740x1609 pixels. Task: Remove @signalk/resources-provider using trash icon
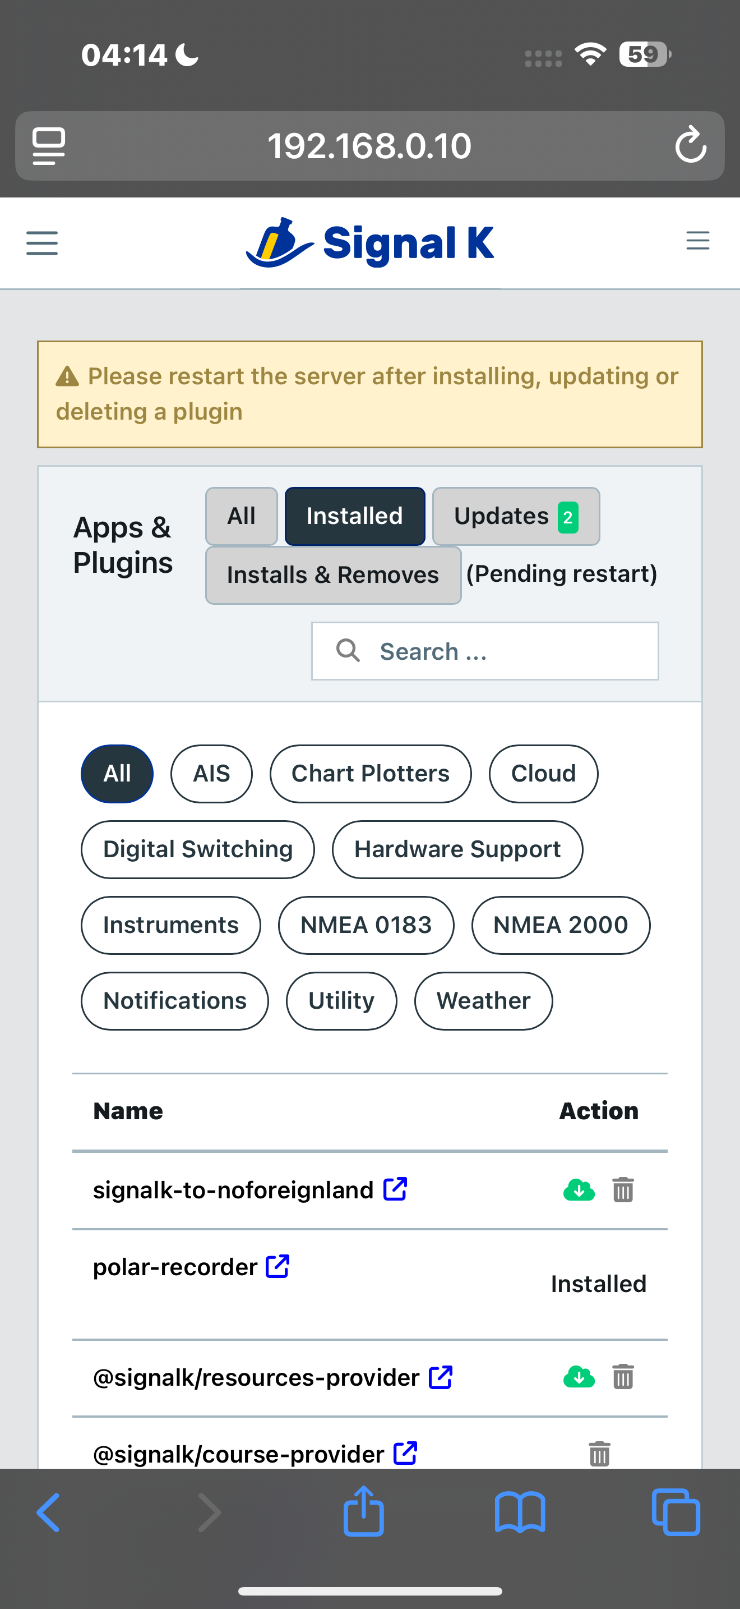pos(623,1377)
